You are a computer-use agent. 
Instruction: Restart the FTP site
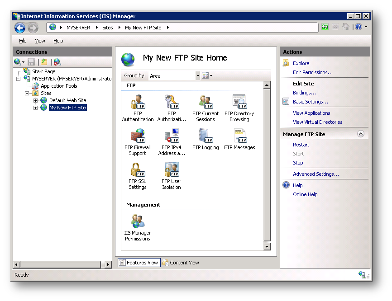301,145
